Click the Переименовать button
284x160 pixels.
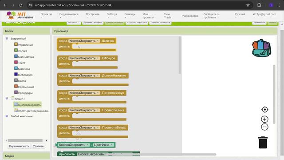click(x=19, y=146)
